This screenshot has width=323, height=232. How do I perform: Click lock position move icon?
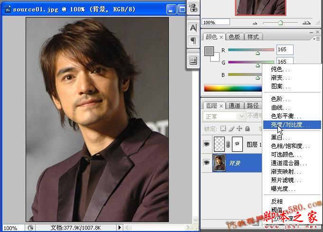coord(239,129)
